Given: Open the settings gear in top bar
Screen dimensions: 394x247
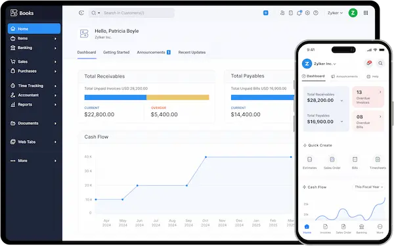Looking at the screenshot, I should [x=307, y=13].
